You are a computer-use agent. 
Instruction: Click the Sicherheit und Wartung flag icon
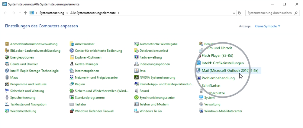point(7,91)
